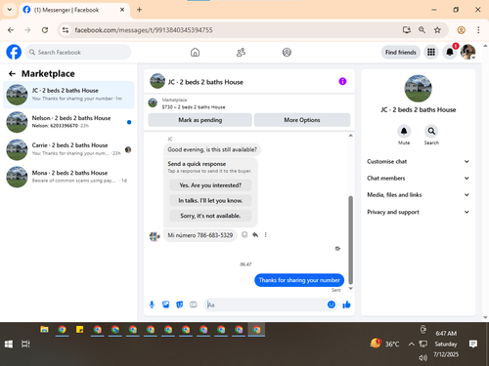Click chat scroll down arrow
The height and width of the screenshot is (366, 489).
coord(351,288)
